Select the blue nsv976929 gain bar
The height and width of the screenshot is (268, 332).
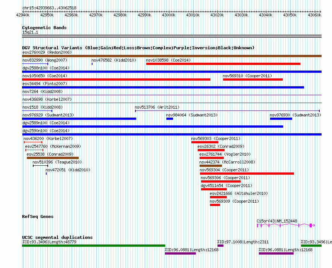click(x=79, y=119)
